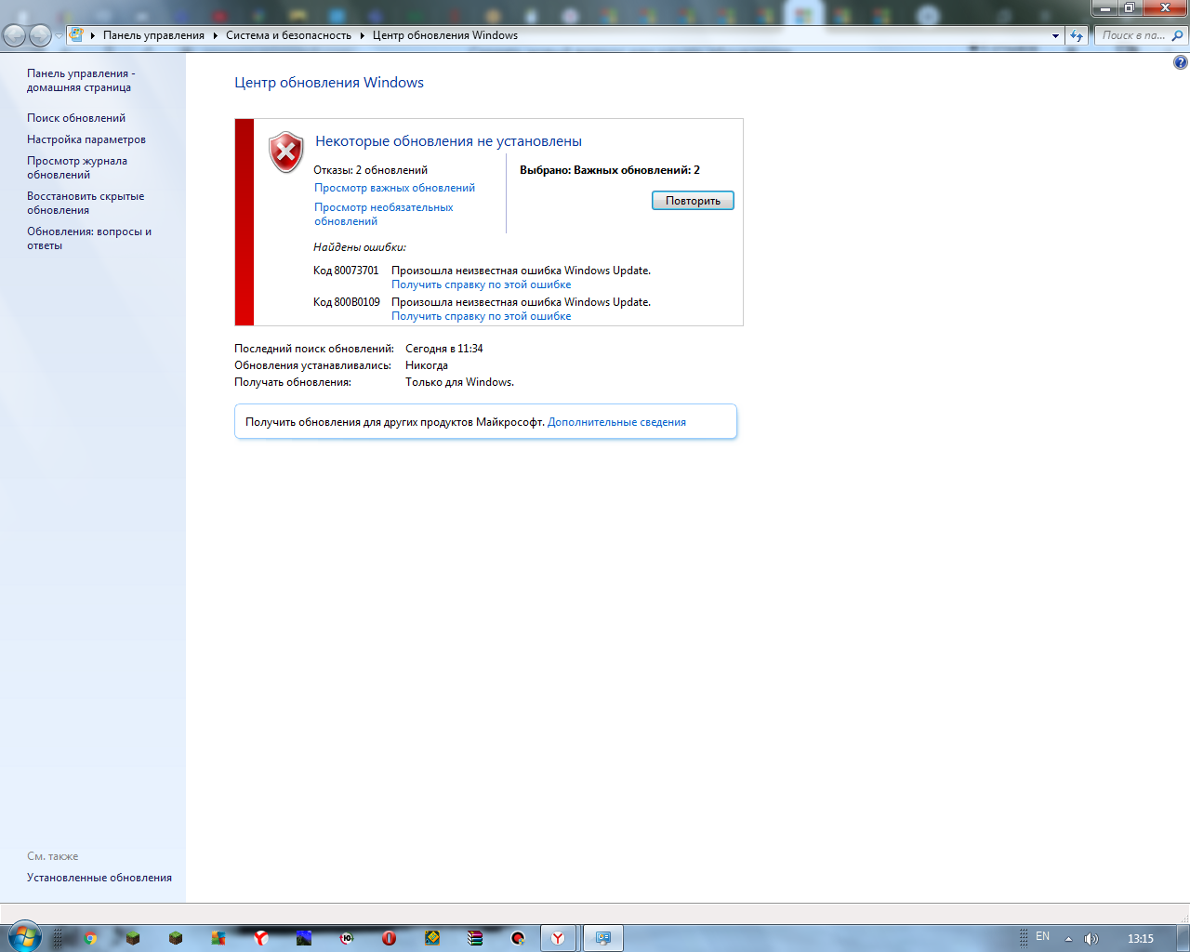Screen dimensions: 1190x952
Task: Open the dark blue picture taskbar icon
Action: point(304,938)
